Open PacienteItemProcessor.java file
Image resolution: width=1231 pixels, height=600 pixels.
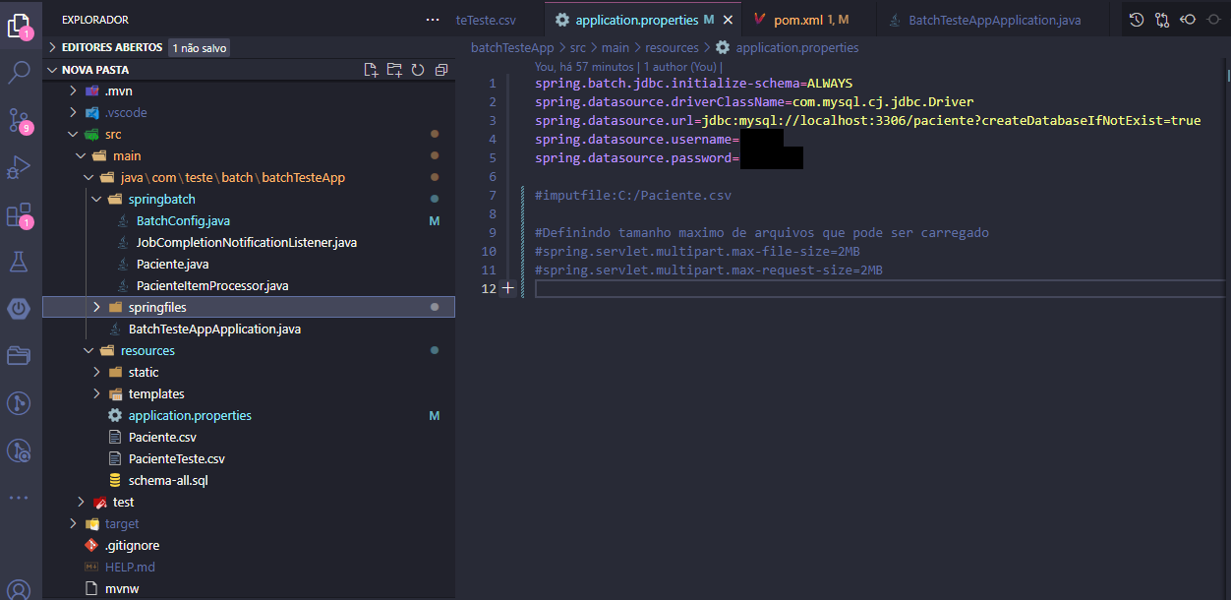(x=212, y=285)
